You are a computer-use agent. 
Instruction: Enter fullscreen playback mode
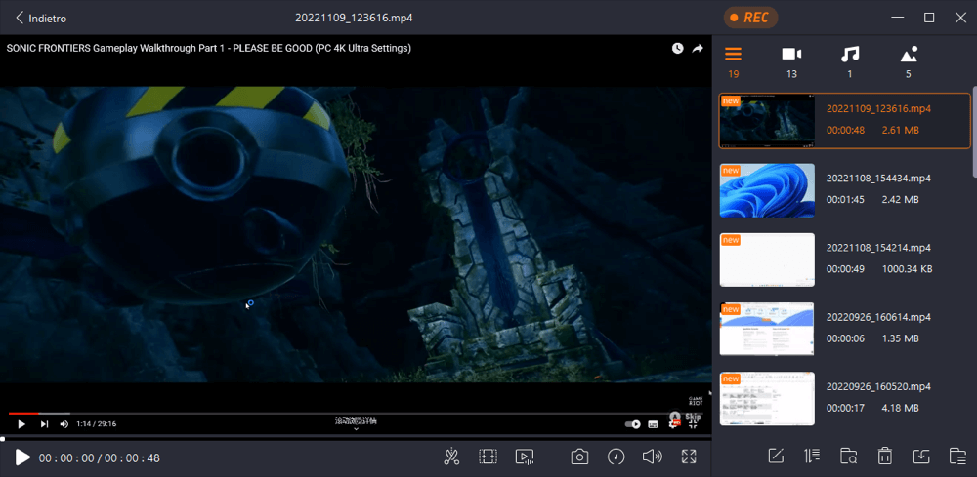[689, 457]
